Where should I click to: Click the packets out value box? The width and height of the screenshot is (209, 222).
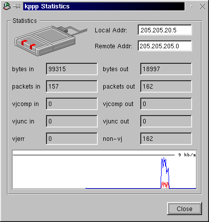tap(166, 86)
